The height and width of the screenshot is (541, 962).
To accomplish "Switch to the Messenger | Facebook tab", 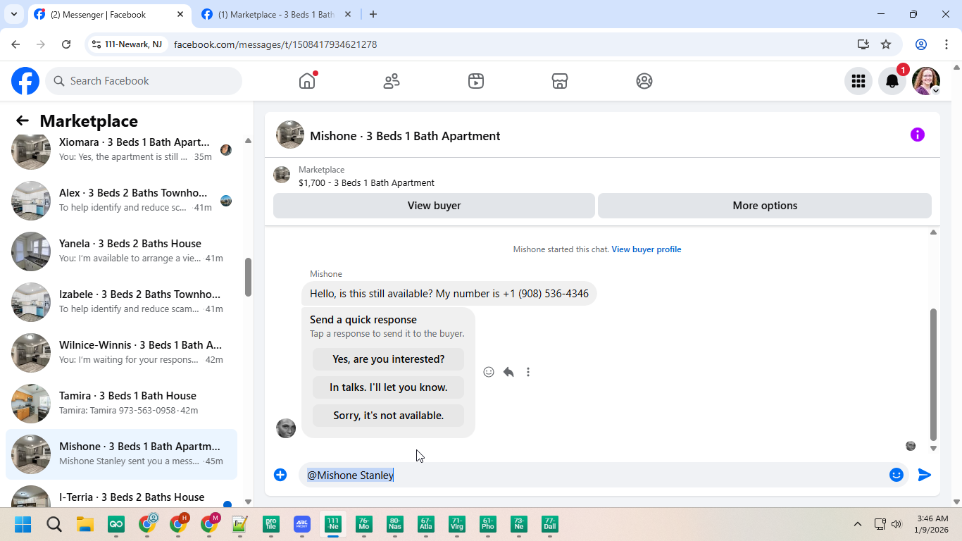I will [x=109, y=14].
